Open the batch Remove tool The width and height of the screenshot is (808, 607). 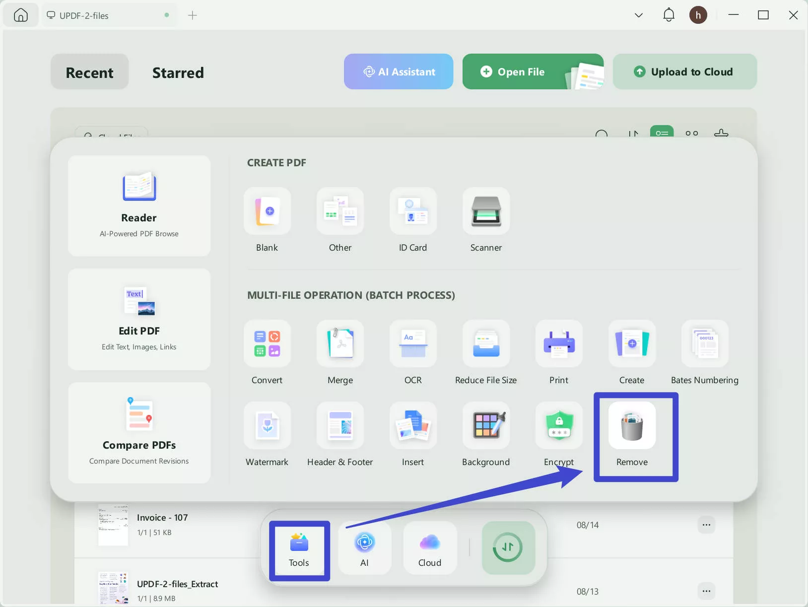[632, 425]
